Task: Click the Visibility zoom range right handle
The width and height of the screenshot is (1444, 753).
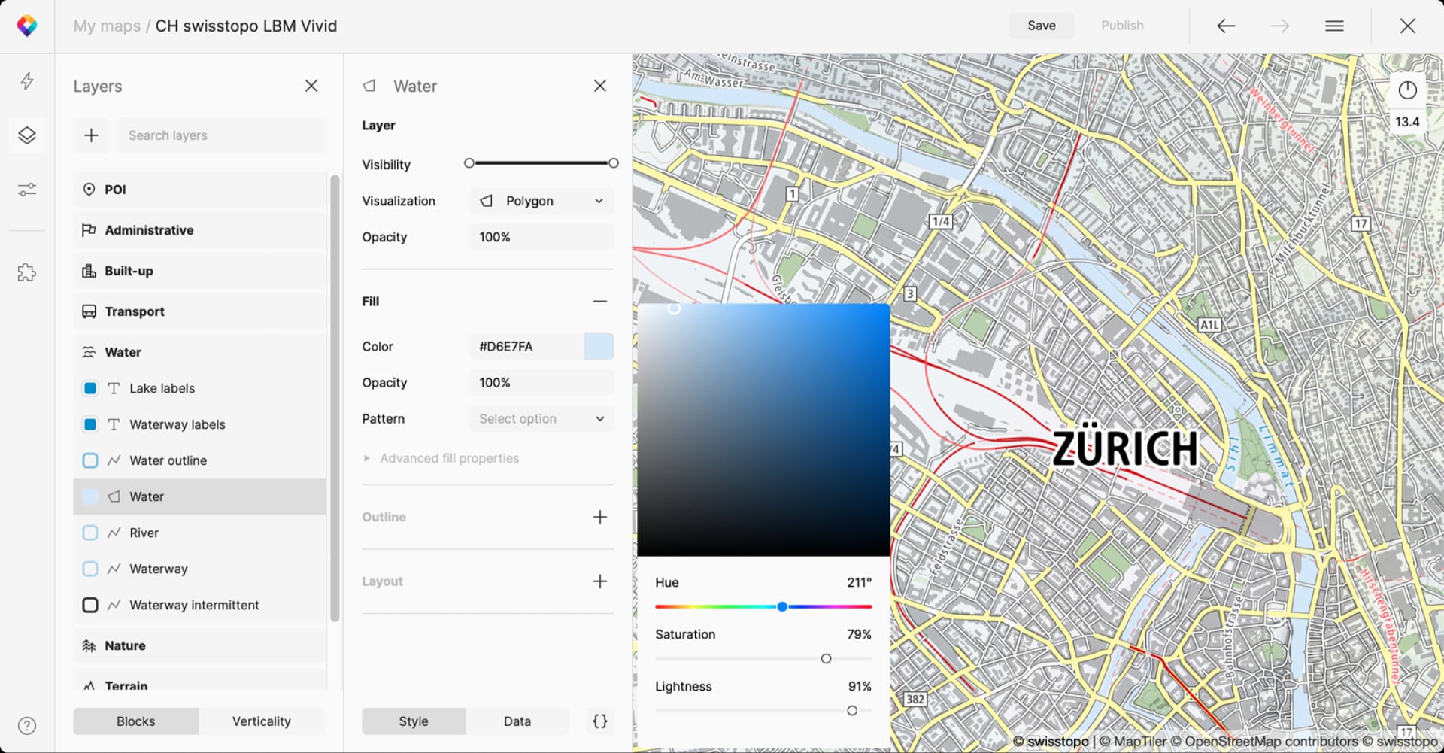Action: pos(614,163)
